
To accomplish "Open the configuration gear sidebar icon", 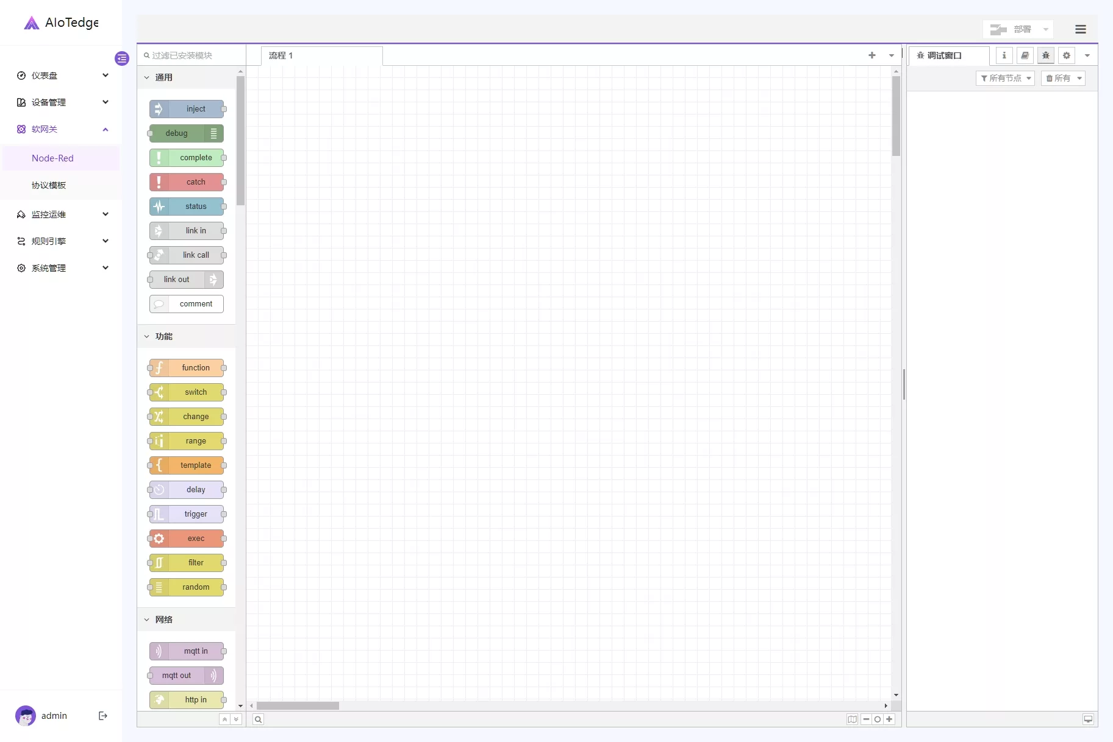I will 1066,55.
